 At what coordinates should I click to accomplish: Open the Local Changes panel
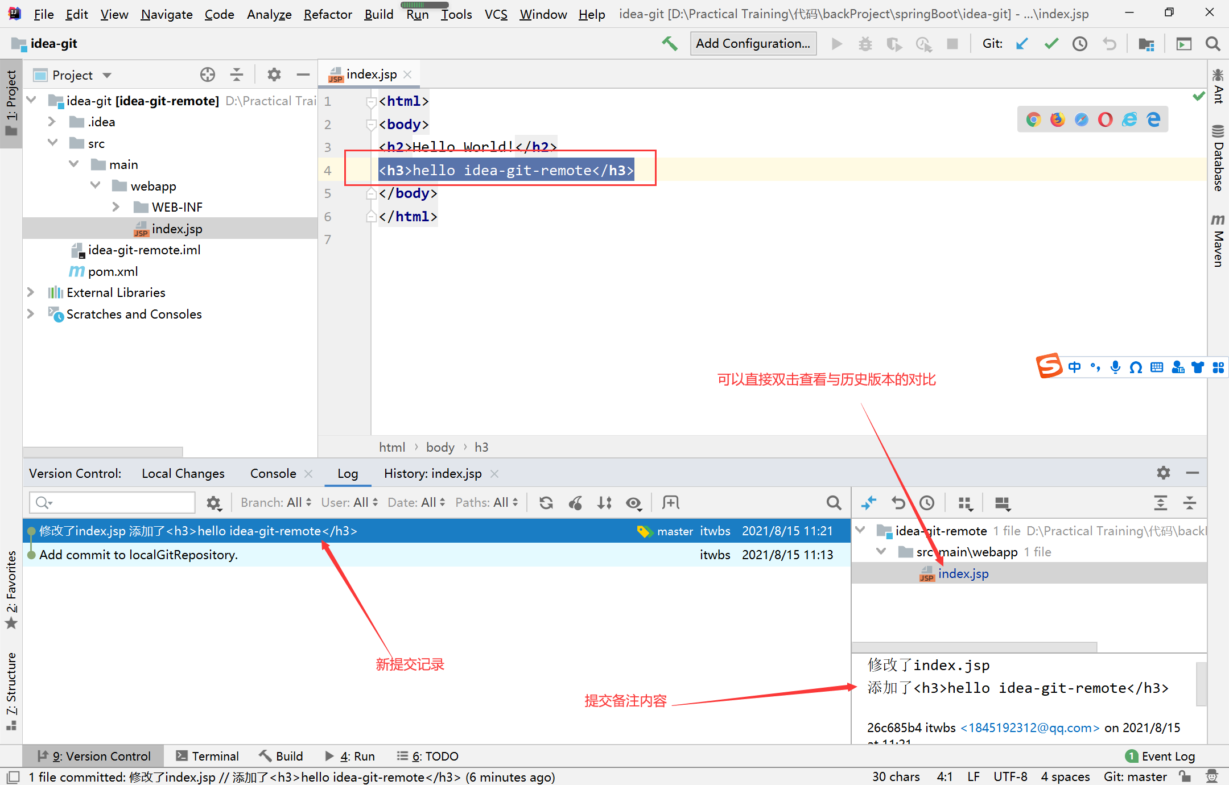[x=183, y=473]
